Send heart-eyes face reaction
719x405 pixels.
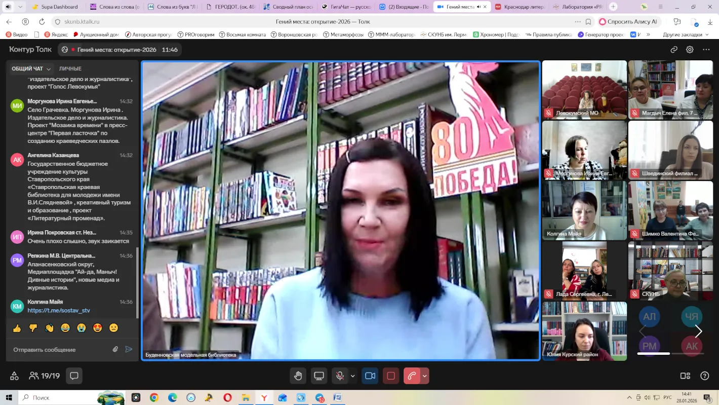[x=97, y=328]
